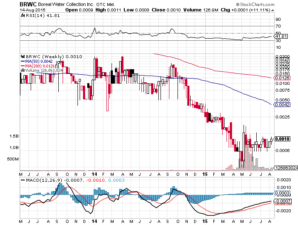The width and height of the screenshot is (298, 225).
Task: Click the MA(50) 0.0042 legend entry
Action: coord(37,62)
